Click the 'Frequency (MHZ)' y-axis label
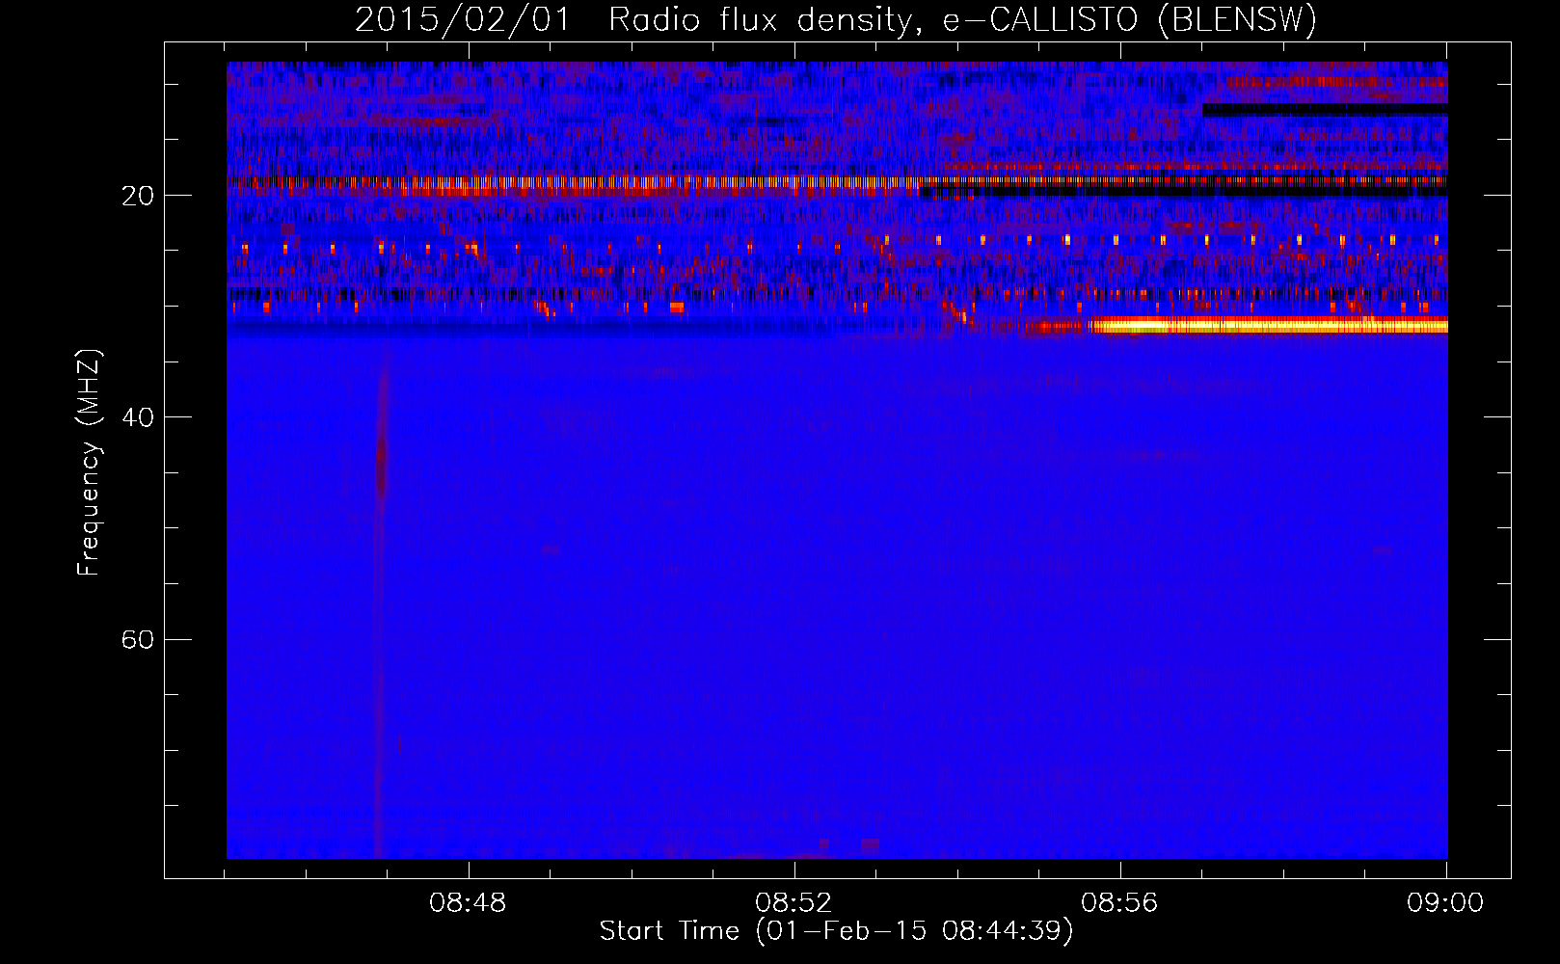This screenshot has height=964, width=1560. click(89, 463)
